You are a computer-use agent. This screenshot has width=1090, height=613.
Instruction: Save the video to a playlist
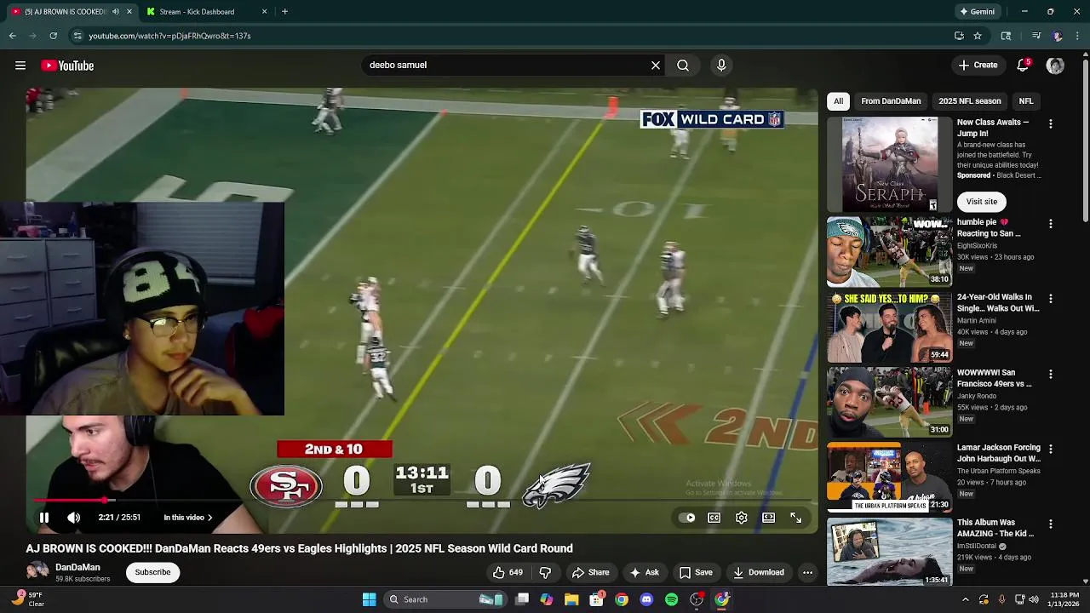click(696, 572)
